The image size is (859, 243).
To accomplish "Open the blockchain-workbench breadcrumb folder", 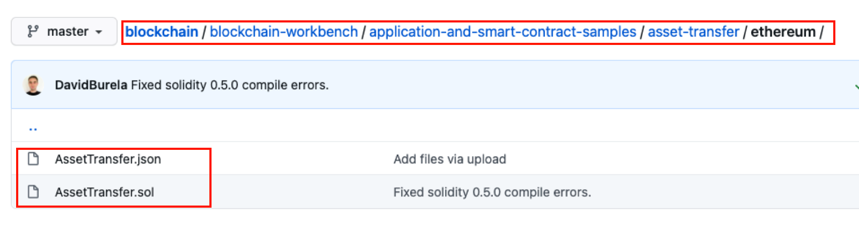I will (x=283, y=32).
